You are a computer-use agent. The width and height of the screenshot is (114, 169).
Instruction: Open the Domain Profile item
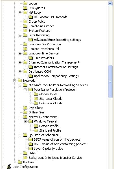pyautogui.click(x=49, y=126)
